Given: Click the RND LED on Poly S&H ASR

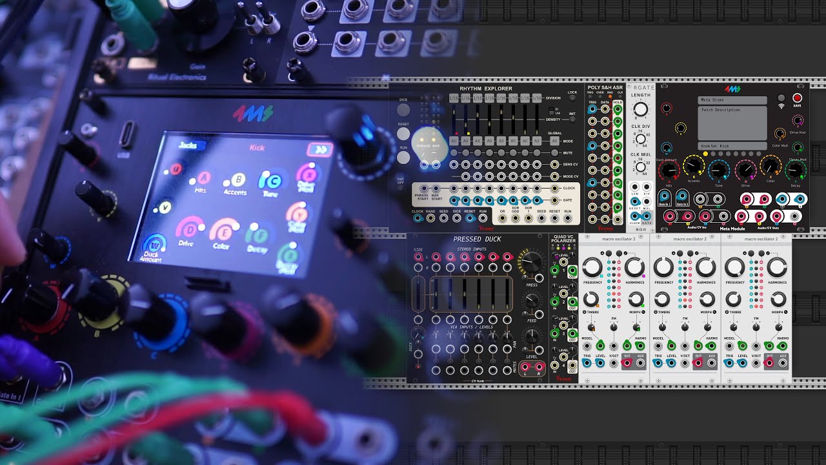Looking at the screenshot, I should [610, 96].
